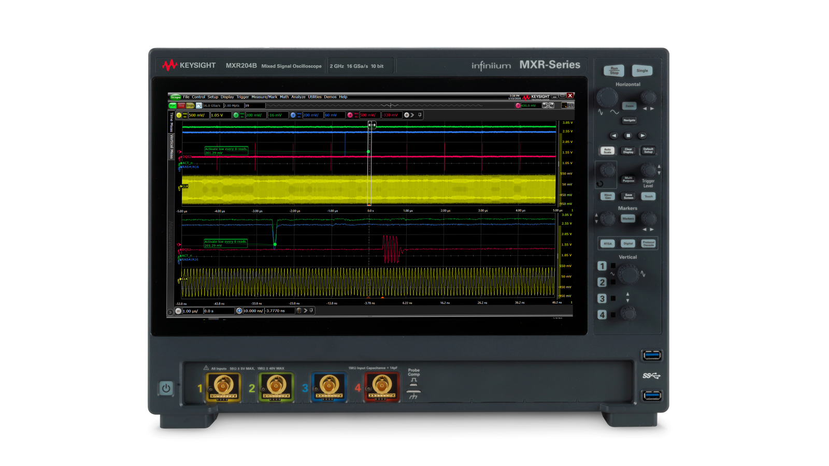The height and width of the screenshot is (466, 829).
Task: Click the on-screen yellow Single button
Action: (x=190, y=106)
